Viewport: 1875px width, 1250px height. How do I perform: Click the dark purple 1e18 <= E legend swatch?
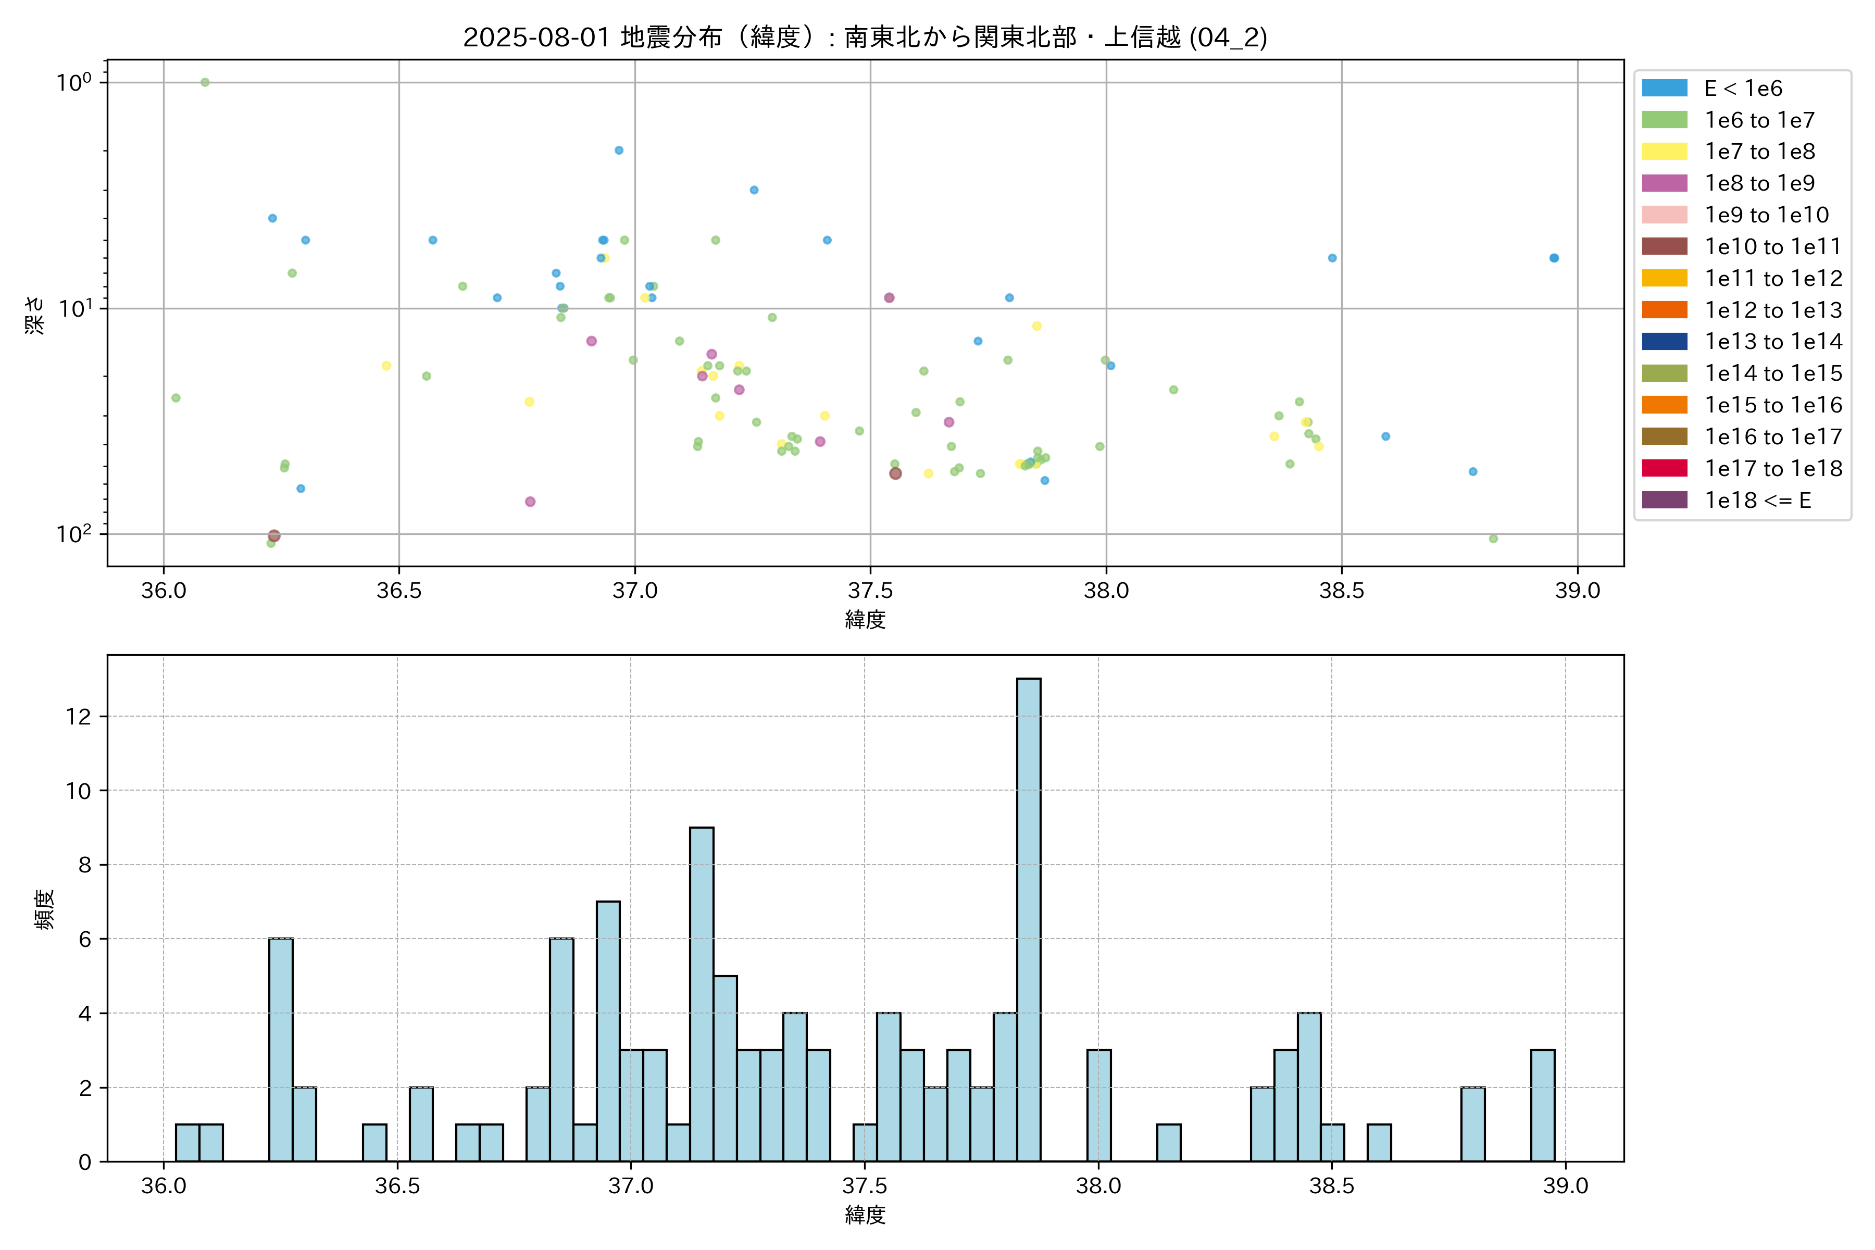(1664, 500)
